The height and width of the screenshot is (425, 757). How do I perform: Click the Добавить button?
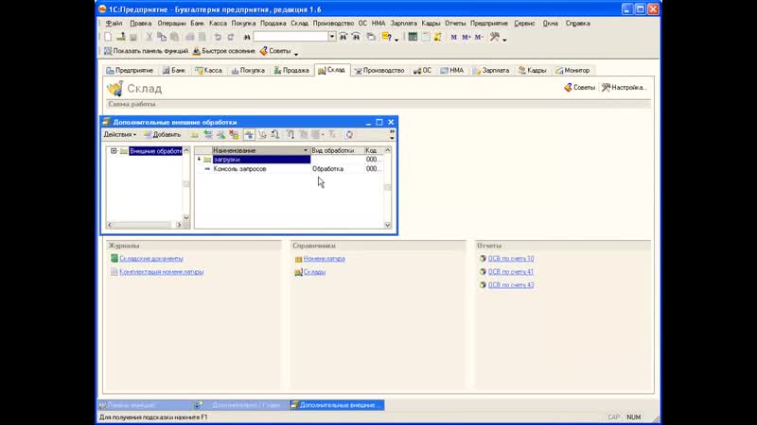pos(162,135)
